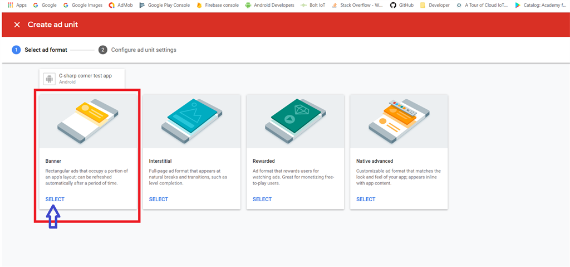Open the GitHub bookmark
This screenshot has width=570, height=267.
(402, 5)
